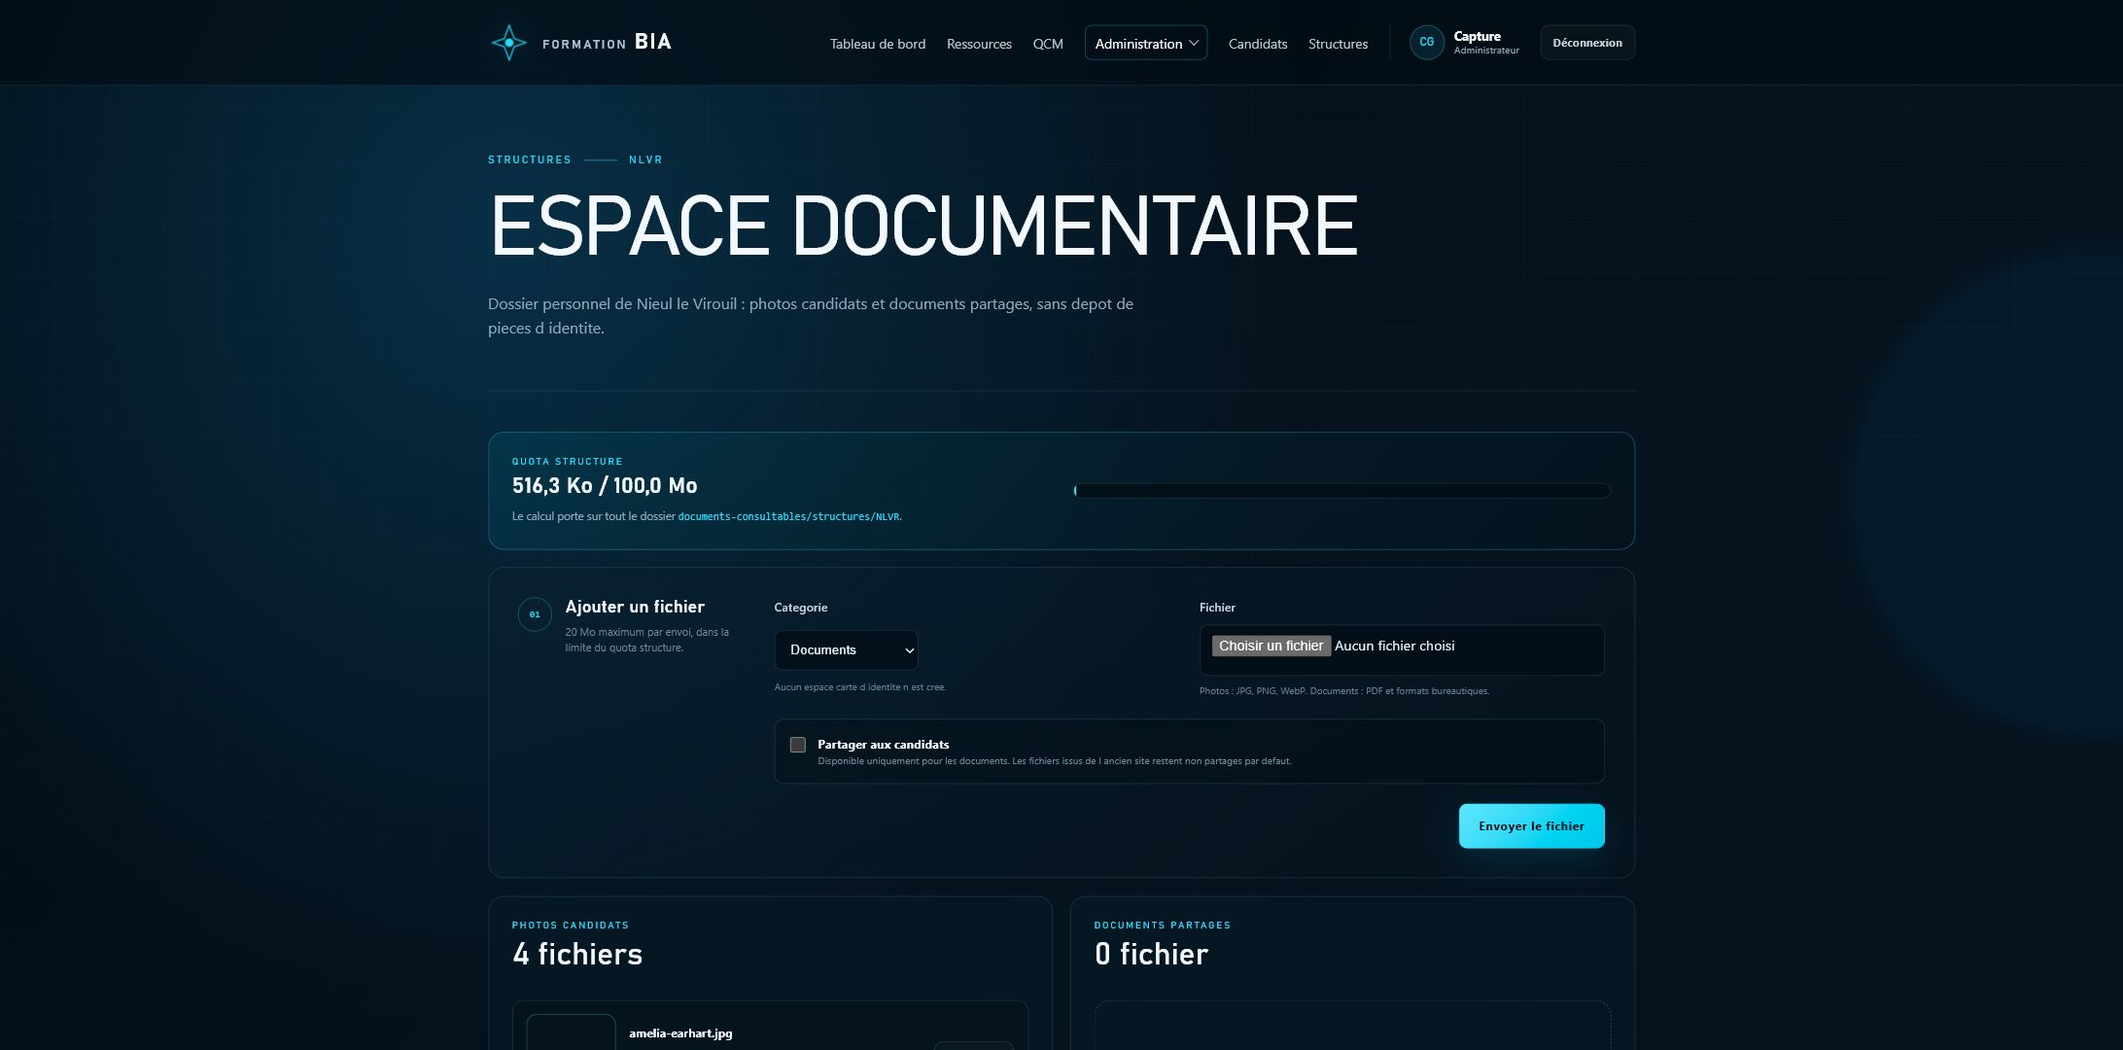Screen dimensions: 2123x1050
Task: Click the Choisir un fichier button
Action: click(x=1270, y=646)
